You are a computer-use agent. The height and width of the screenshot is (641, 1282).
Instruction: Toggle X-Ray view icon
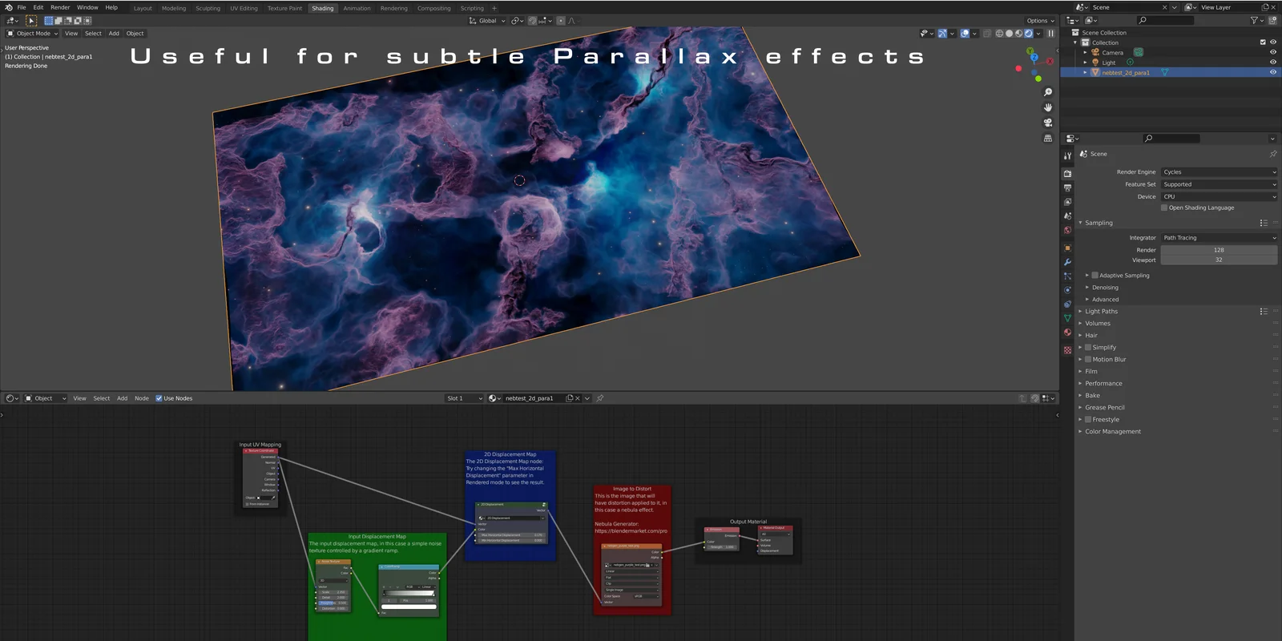(x=987, y=34)
